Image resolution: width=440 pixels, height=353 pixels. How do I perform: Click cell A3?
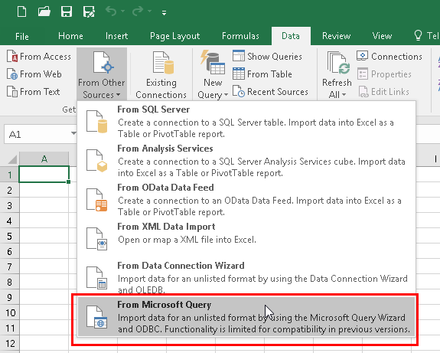point(44,205)
